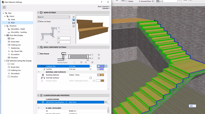Screen dimensions: 205x114
Task: Click the Contour Pen color swatch
Action: tap(100, 66)
